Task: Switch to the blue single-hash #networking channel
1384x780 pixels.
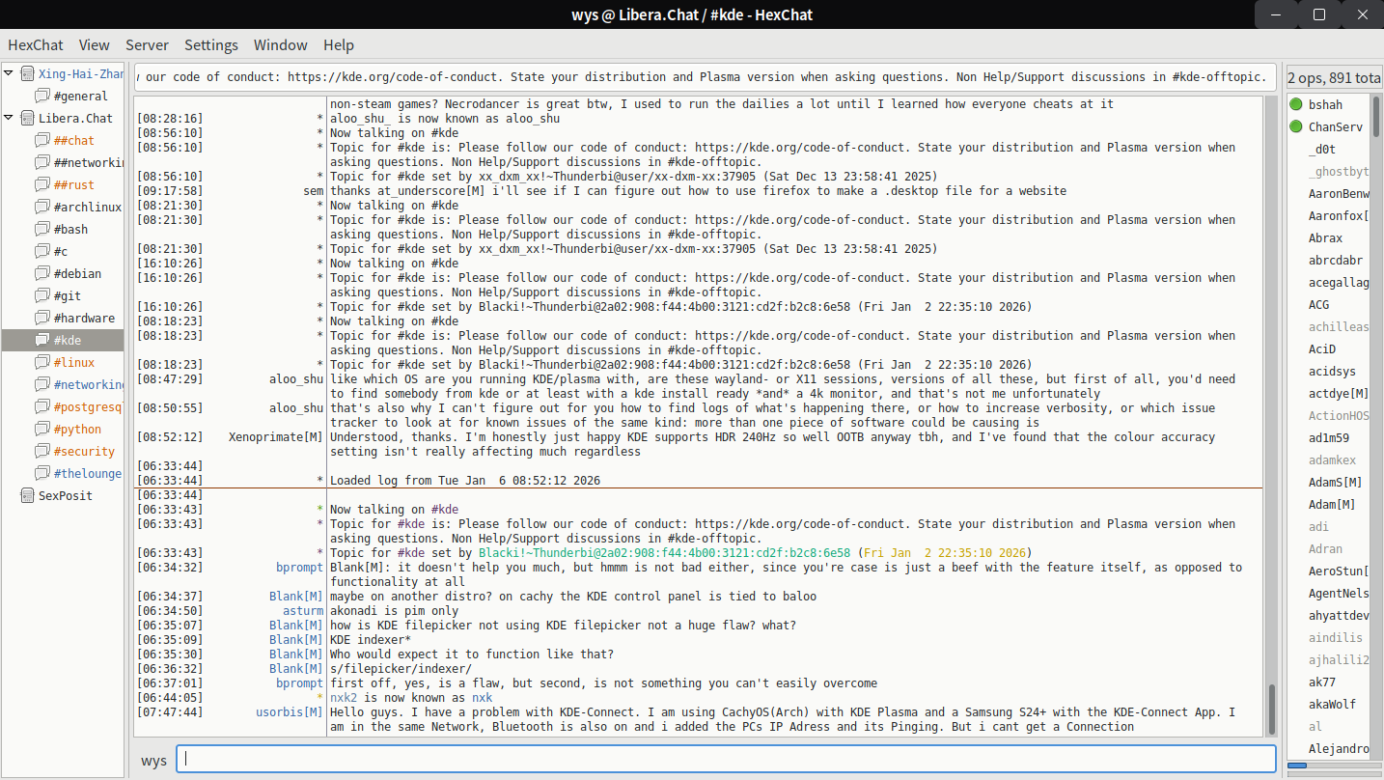Action: [x=89, y=384]
